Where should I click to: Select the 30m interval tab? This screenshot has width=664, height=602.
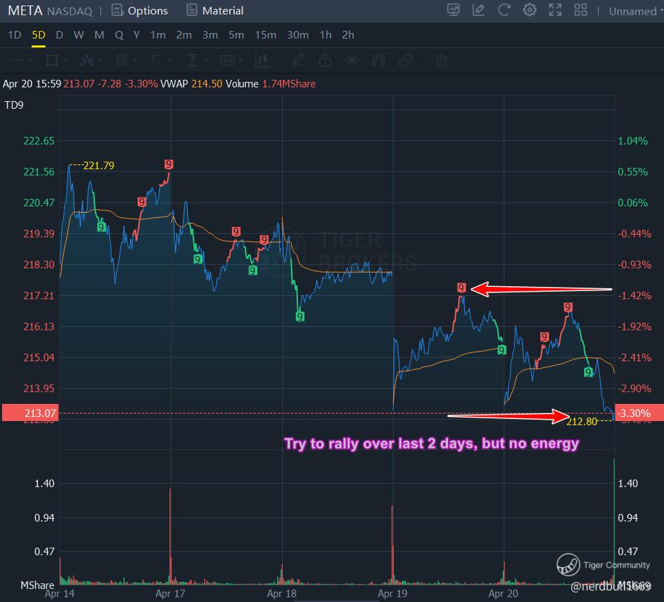tap(298, 34)
